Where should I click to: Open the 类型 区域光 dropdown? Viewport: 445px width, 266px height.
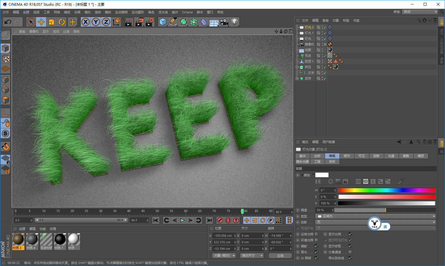click(376, 216)
